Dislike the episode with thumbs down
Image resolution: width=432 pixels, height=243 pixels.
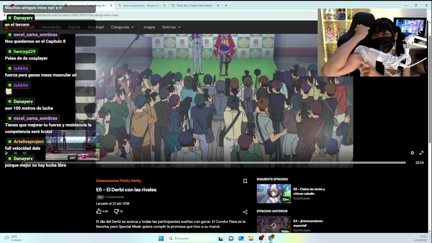coord(116,211)
